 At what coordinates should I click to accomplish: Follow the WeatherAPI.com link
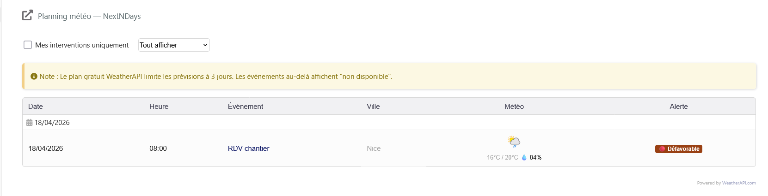click(x=739, y=183)
